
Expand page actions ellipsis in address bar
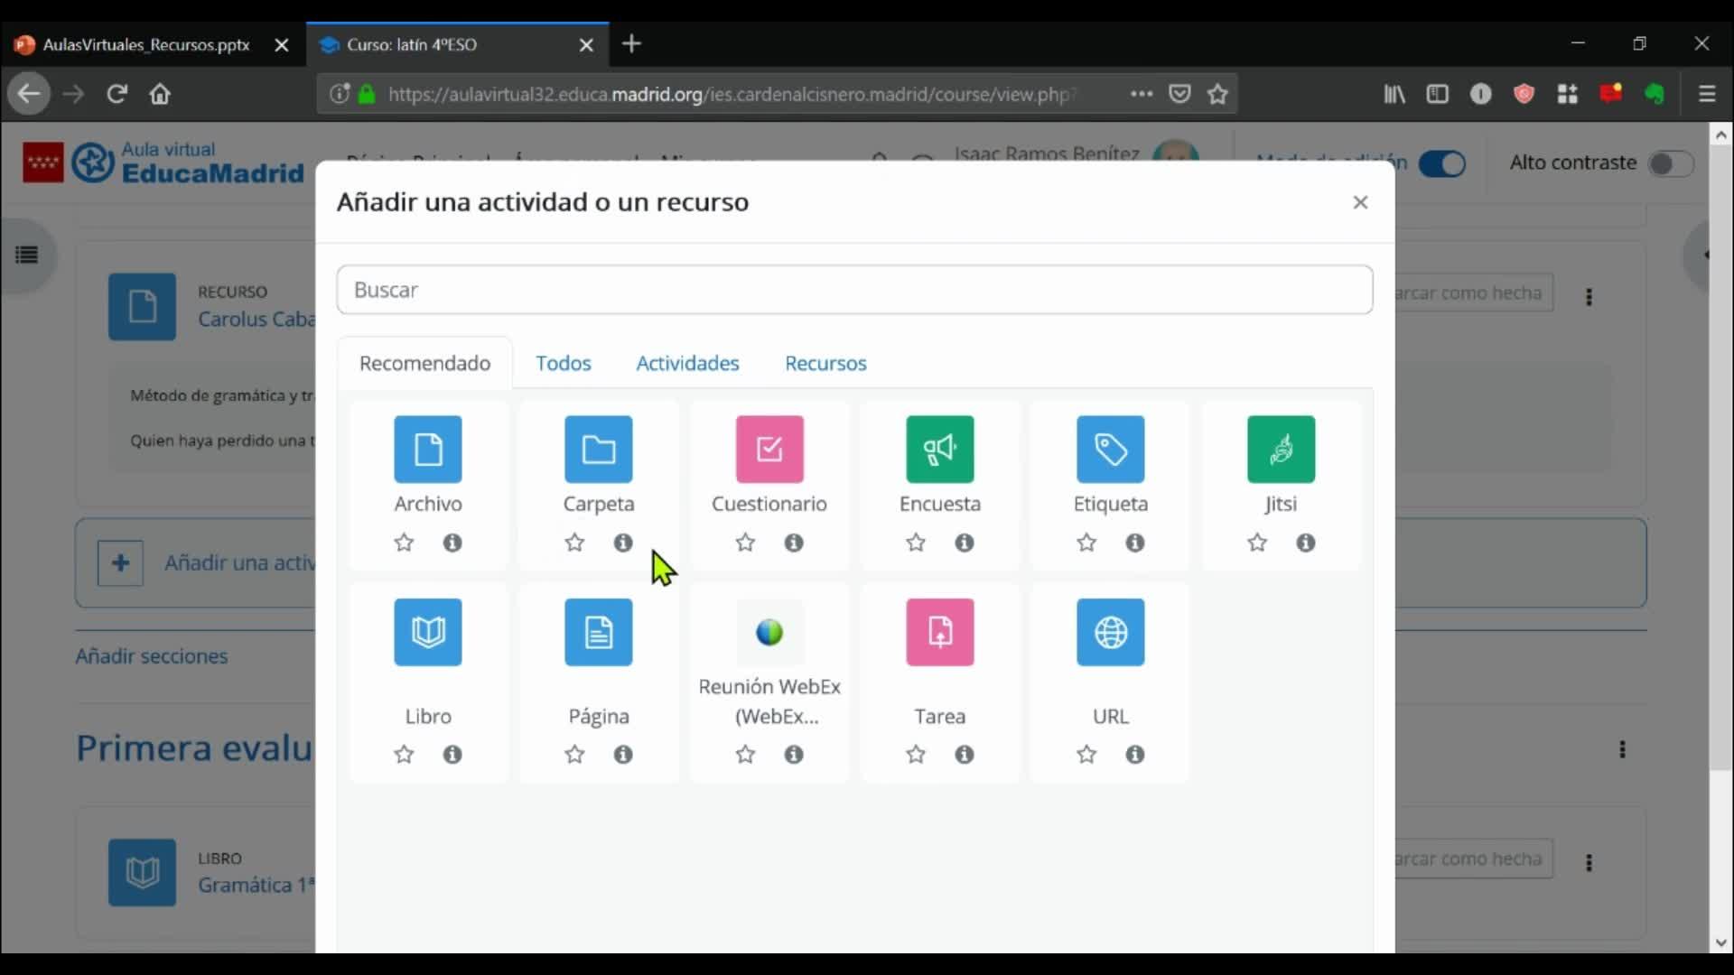pyautogui.click(x=1141, y=94)
